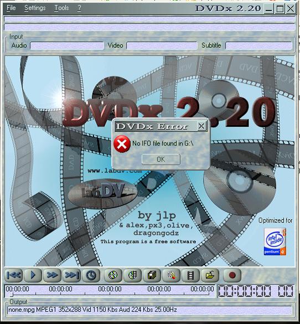Click the open folder icon
Screen dimensions: 300x324
210,275
